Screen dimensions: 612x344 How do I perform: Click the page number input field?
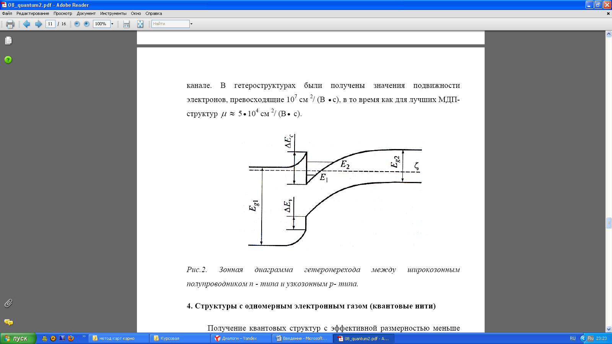(x=50, y=24)
